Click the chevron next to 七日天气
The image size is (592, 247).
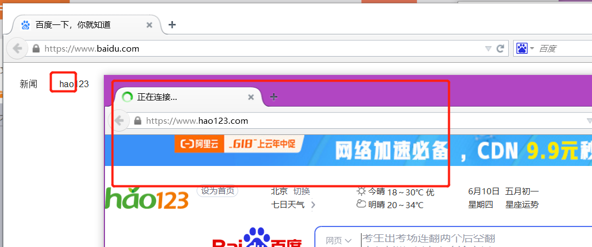(313, 205)
